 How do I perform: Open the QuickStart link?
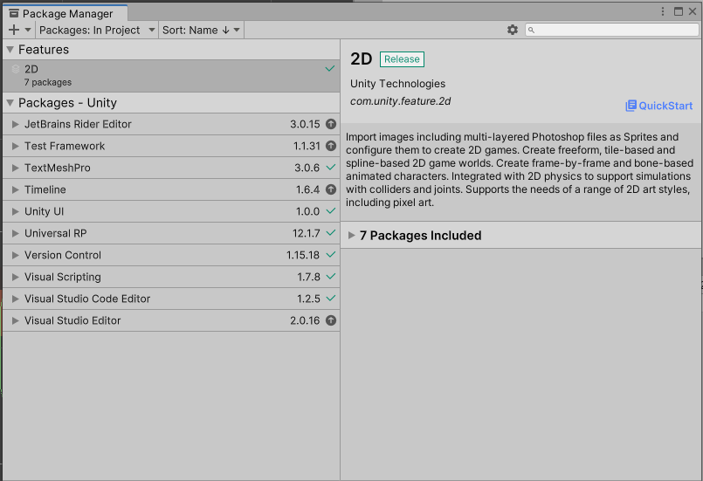(x=659, y=106)
